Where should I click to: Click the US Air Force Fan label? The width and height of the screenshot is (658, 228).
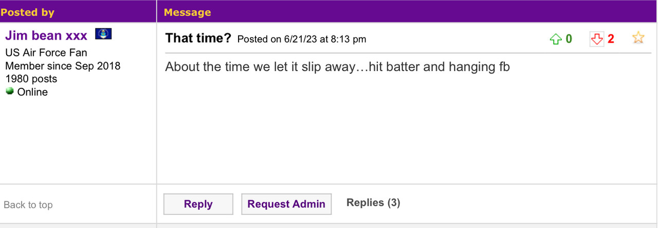point(46,53)
